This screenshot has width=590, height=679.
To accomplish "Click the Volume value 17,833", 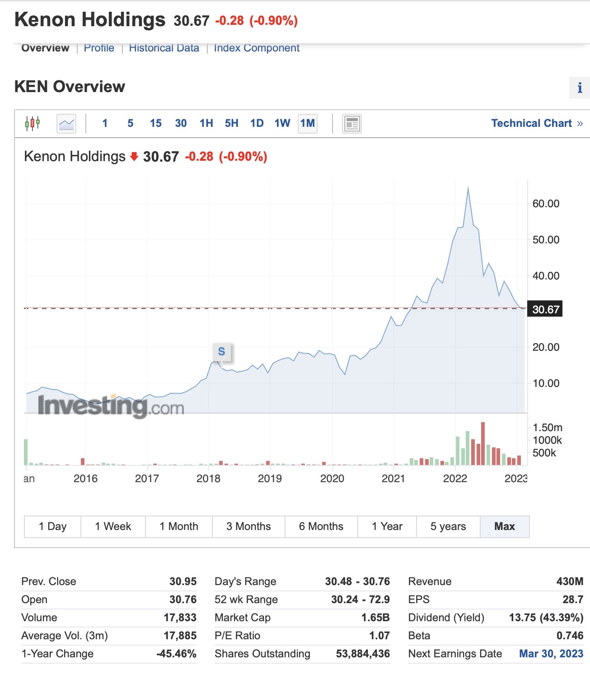I will point(180,618).
